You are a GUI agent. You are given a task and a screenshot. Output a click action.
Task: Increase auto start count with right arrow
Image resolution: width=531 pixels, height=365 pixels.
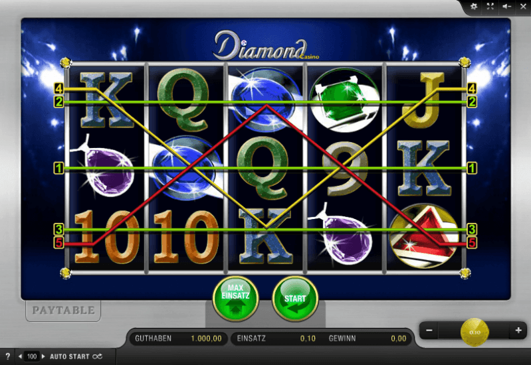tap(43, 356)
